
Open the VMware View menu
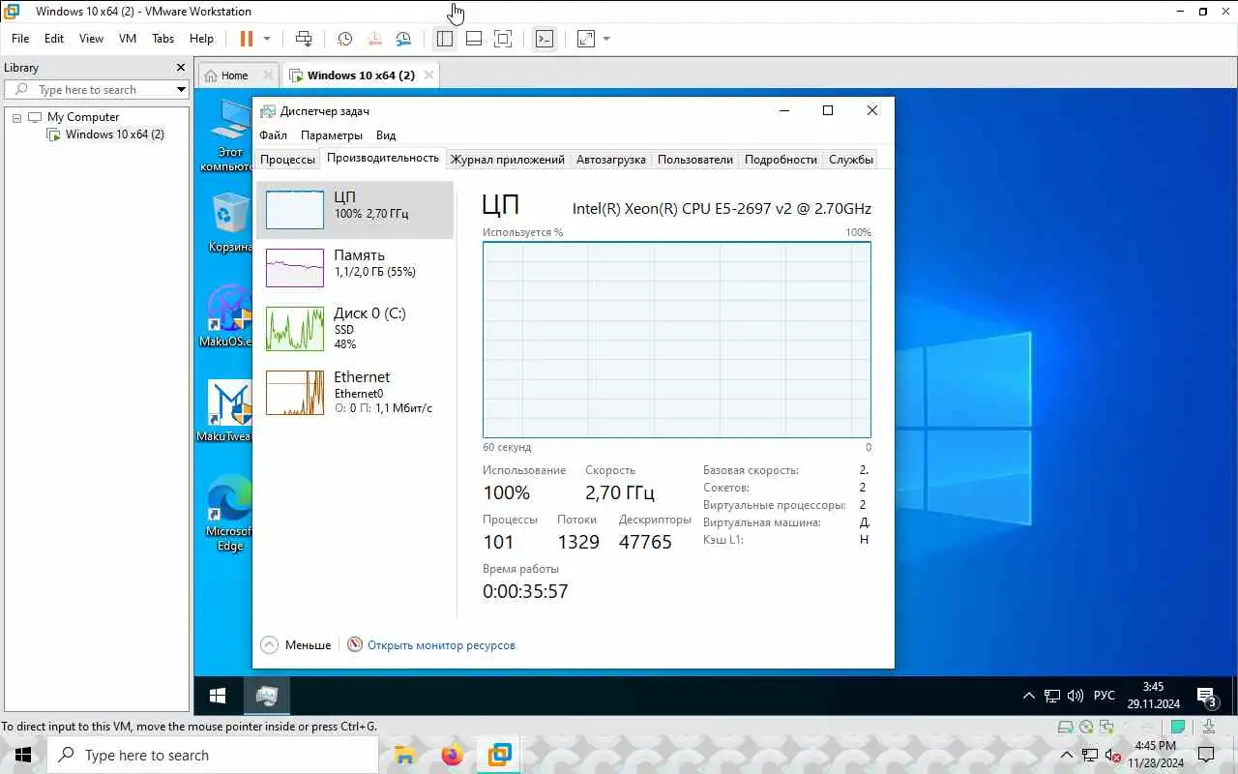pos(91,39)
